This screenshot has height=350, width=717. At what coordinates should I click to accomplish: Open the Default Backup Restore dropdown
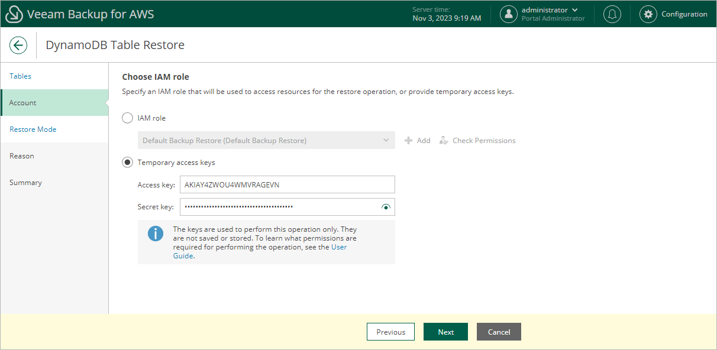click(x=266, y=140)
